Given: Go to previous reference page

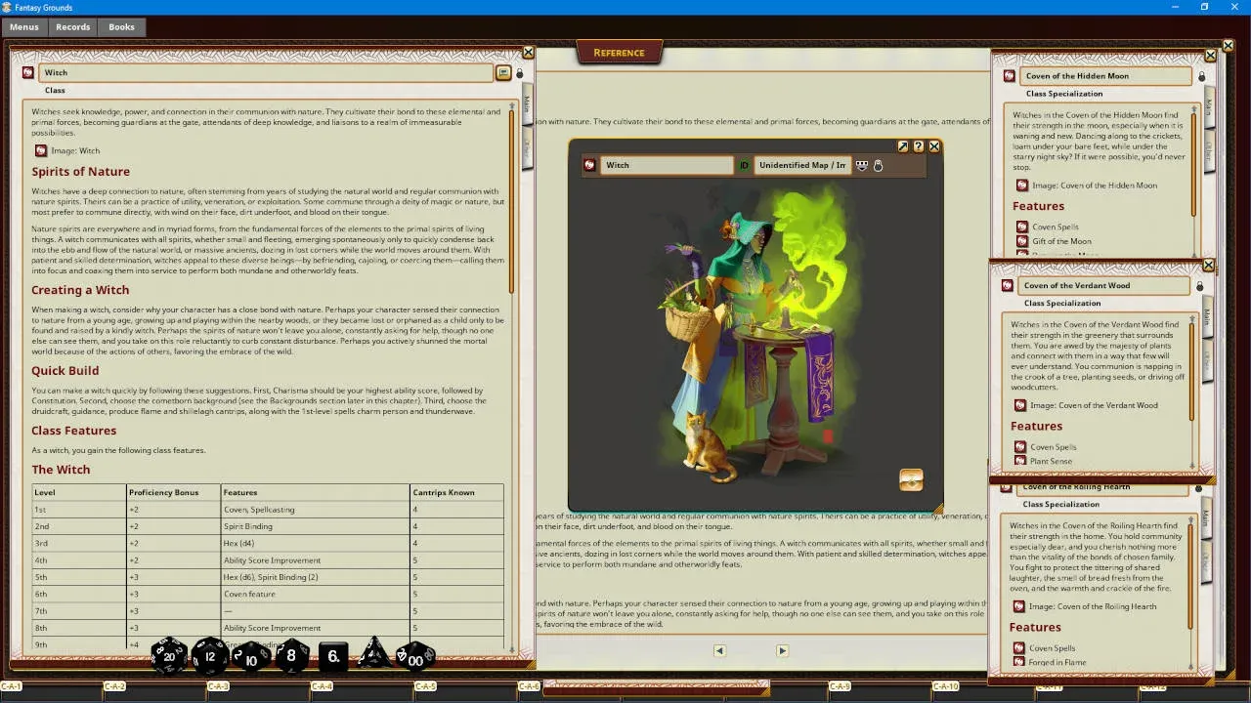Looking at the screenshot, I should (x=719, y=650).
